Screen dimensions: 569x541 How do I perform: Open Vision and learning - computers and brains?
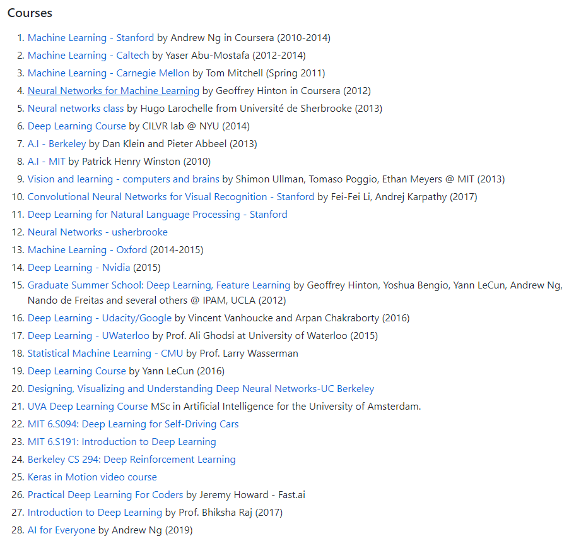coord(124,179)
